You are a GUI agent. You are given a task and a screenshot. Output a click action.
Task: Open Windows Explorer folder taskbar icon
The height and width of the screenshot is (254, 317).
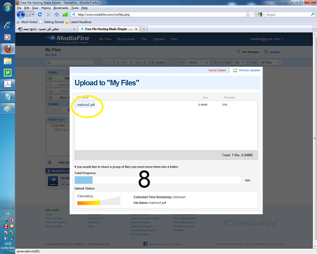7,61
